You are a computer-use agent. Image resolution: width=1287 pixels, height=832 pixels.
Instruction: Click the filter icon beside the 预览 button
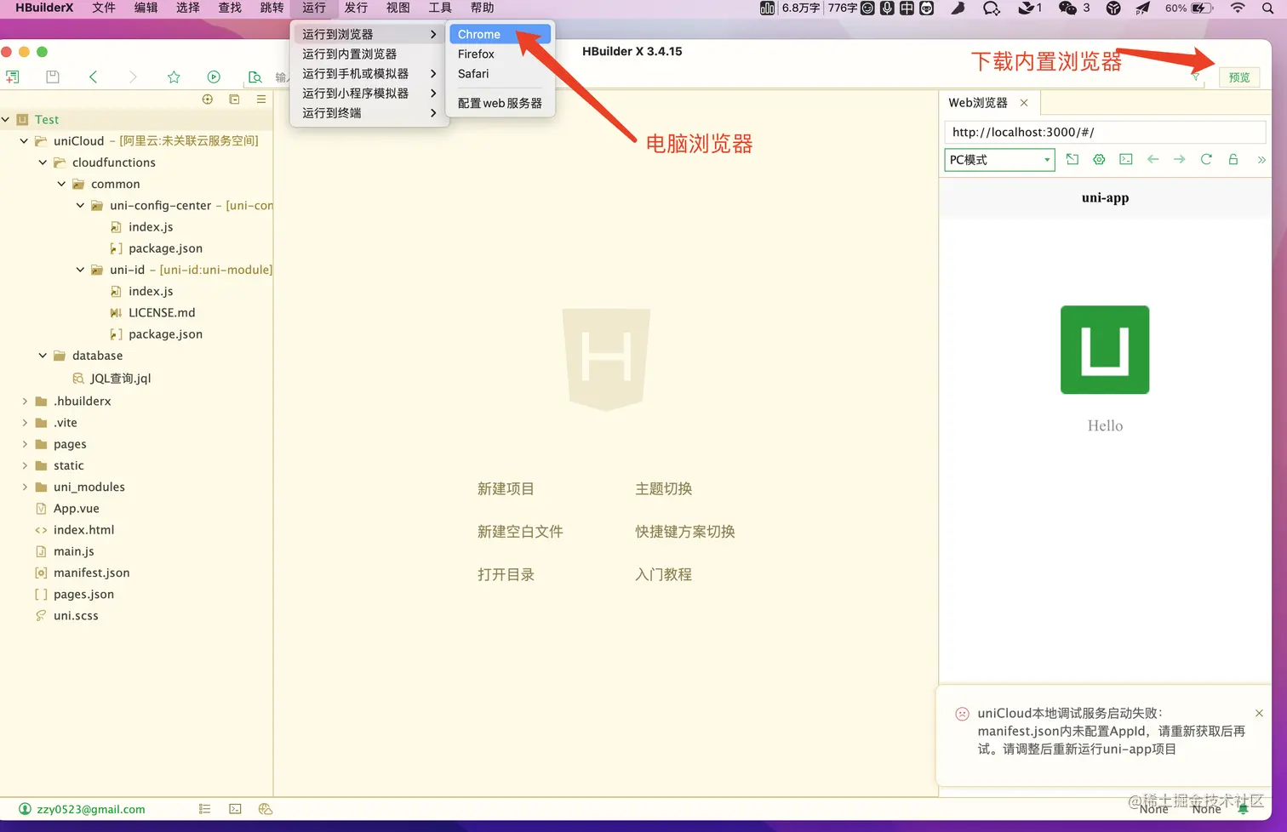(x=1196, y=77)
